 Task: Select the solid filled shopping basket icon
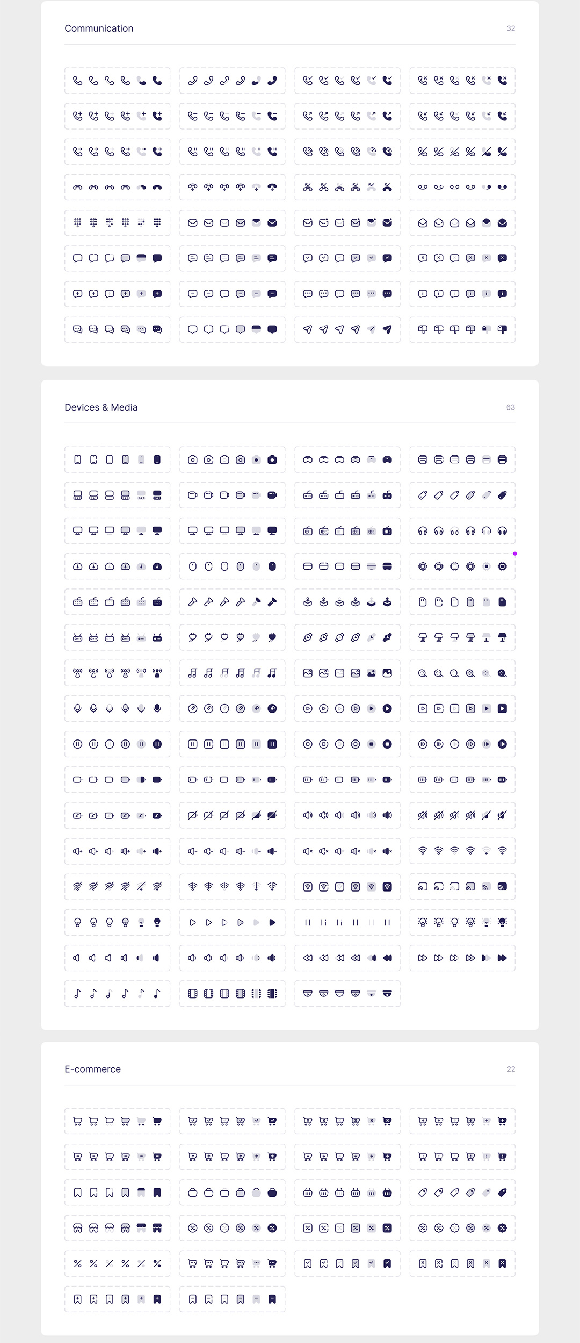click(x=387, y=1193)
